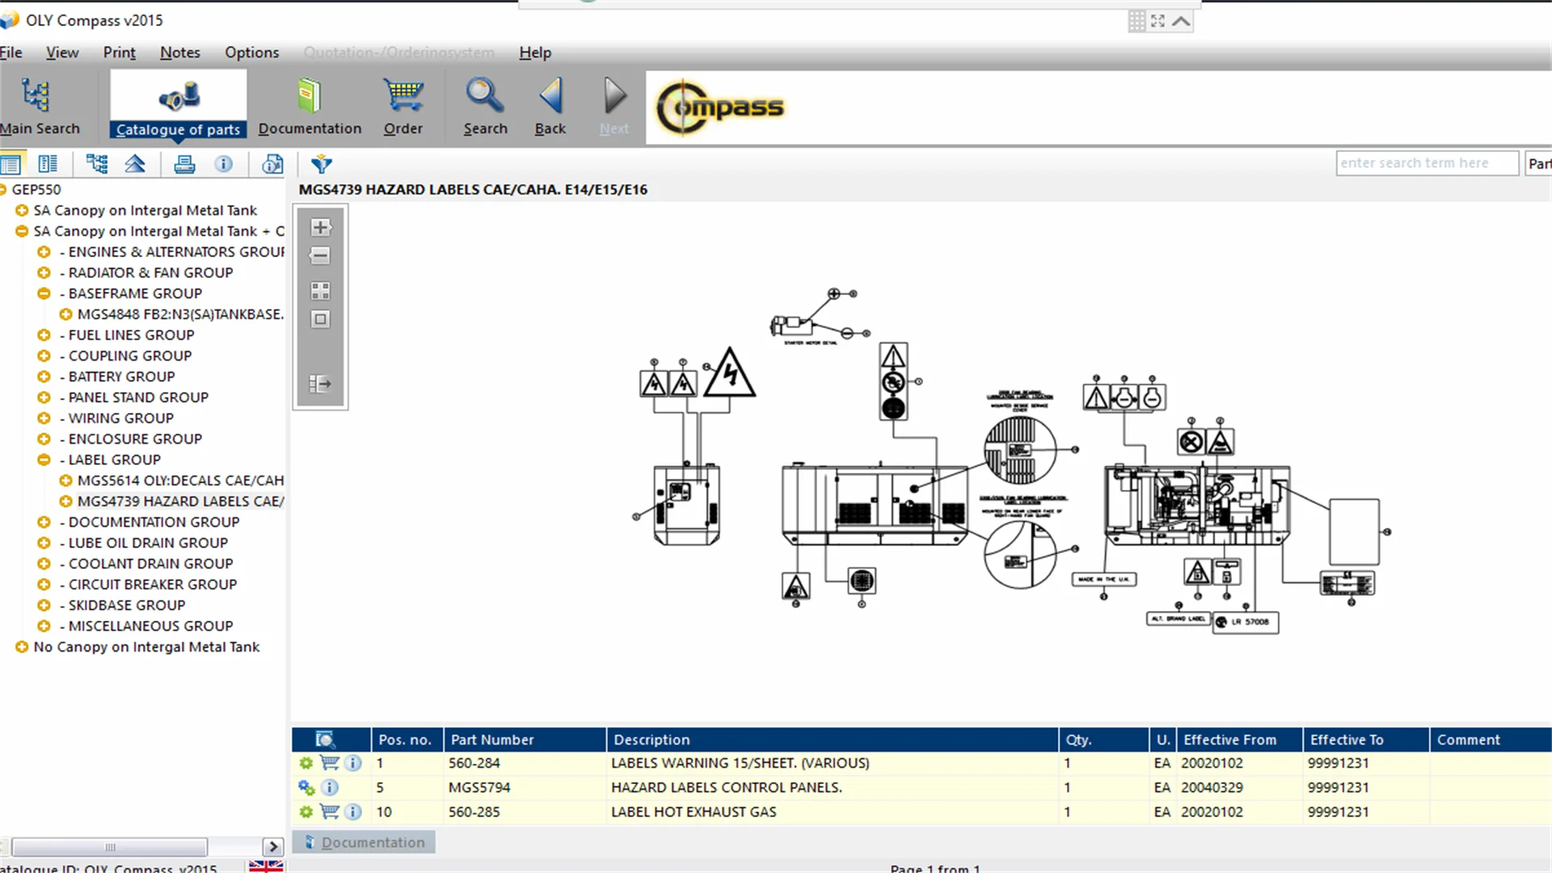The image size is (1552, 873).
Task: Click the tree panel horizontal scrollbar thumb
Action: tap(109, 847)
